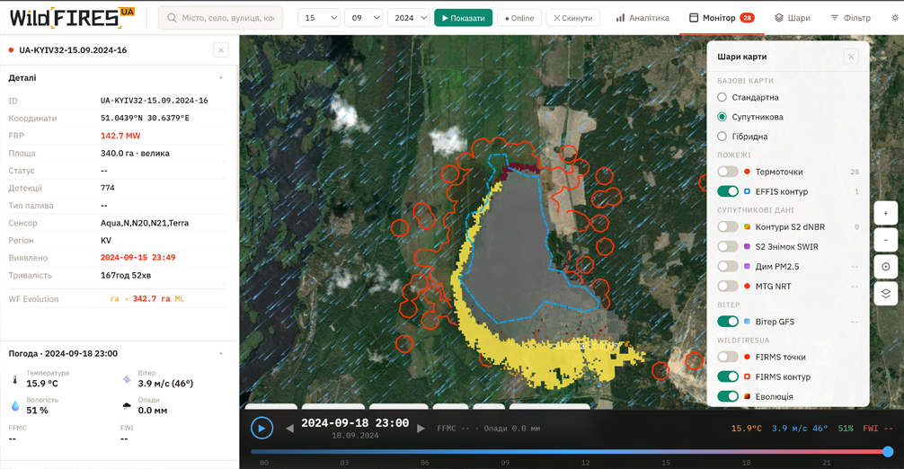This screenshot has height=469, width=904.
Task: Step to next time with right arrow
Action: pyautogui.click(x=421, y=428)
